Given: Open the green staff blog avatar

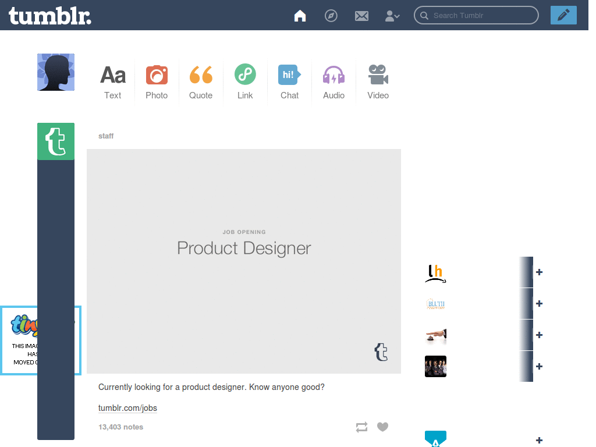Looking at the screenshot, I should [56, 141].
